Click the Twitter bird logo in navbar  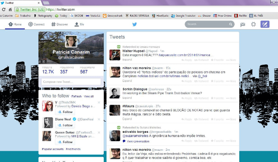tap(135, 24)
